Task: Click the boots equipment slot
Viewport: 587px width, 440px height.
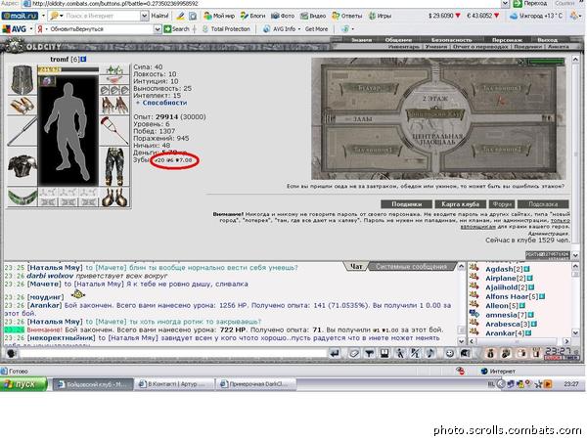Action: coord(114,197)
